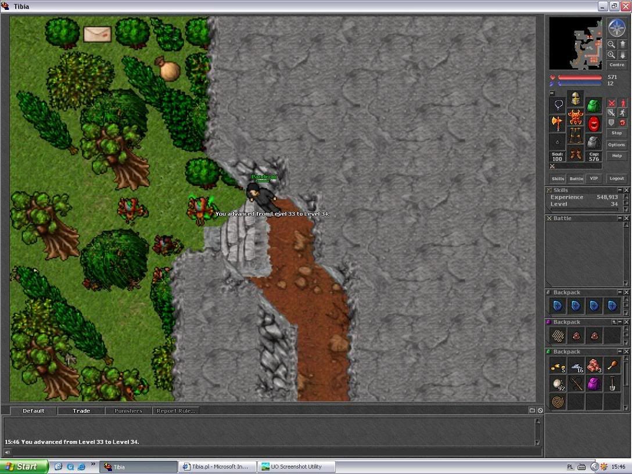Enable full attack fight mode
632x474 pixels.
click(612, 103)
